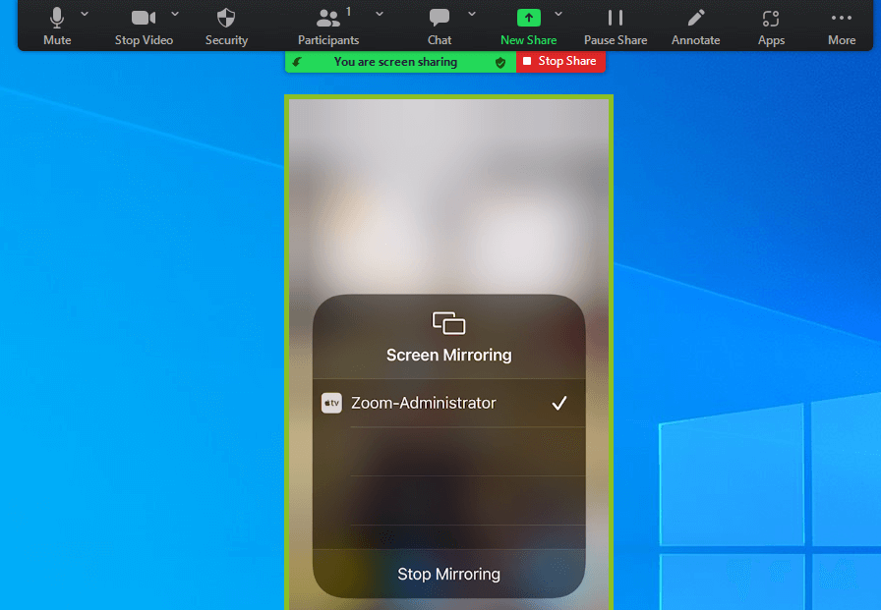This screenshot has width=881, height=610.
Task: Click the Apple TV icon beside Zoom-Administrator
Action: [331, 403]
